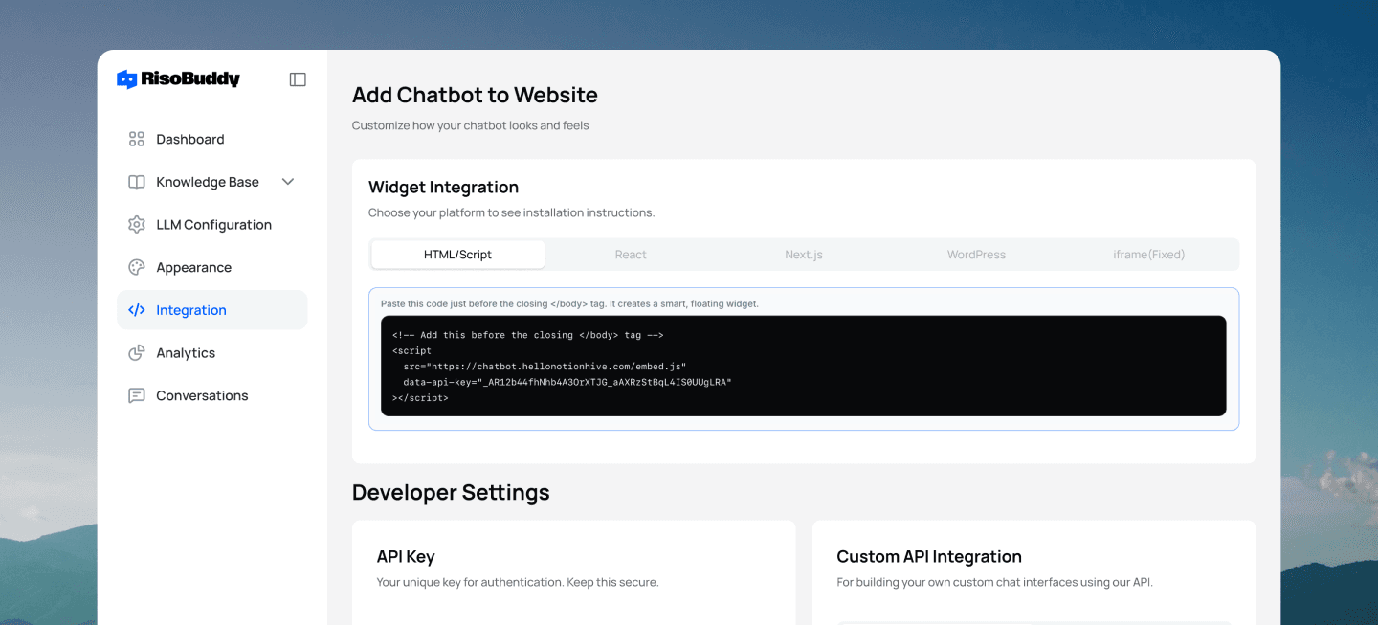The height and width of the screenshot is (625, 1378).
Task: Click the API Key card title
Action: [406, 556]
